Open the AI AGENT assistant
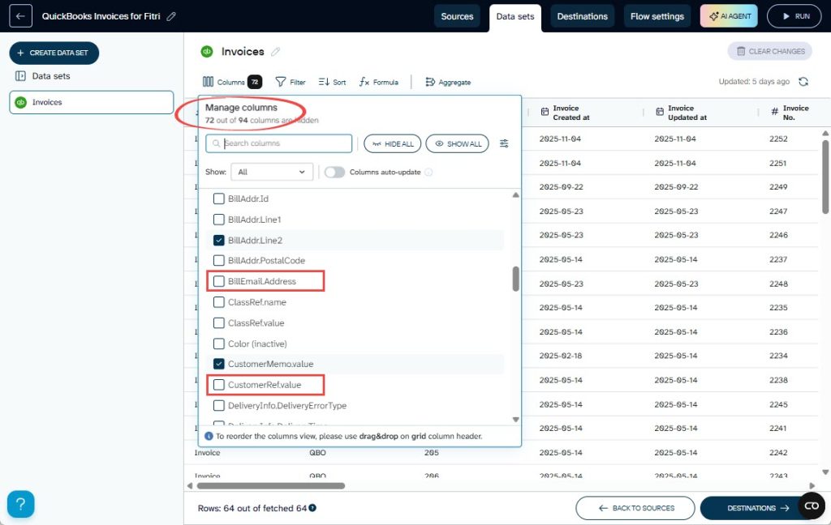The width and height of the screenshot is (831, 525). tap(728, 15)
